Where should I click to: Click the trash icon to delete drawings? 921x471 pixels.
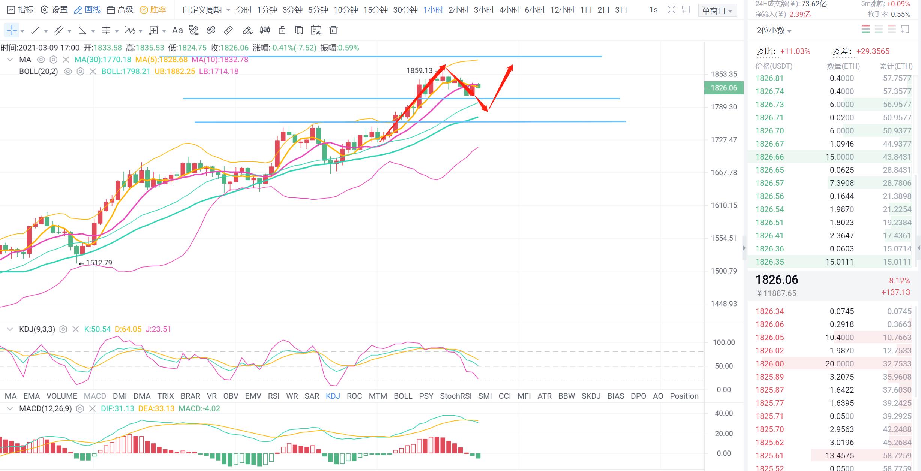point(333,30)
